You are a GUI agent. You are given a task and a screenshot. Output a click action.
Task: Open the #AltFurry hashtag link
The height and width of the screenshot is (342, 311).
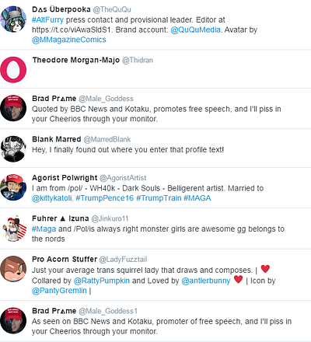47,20
